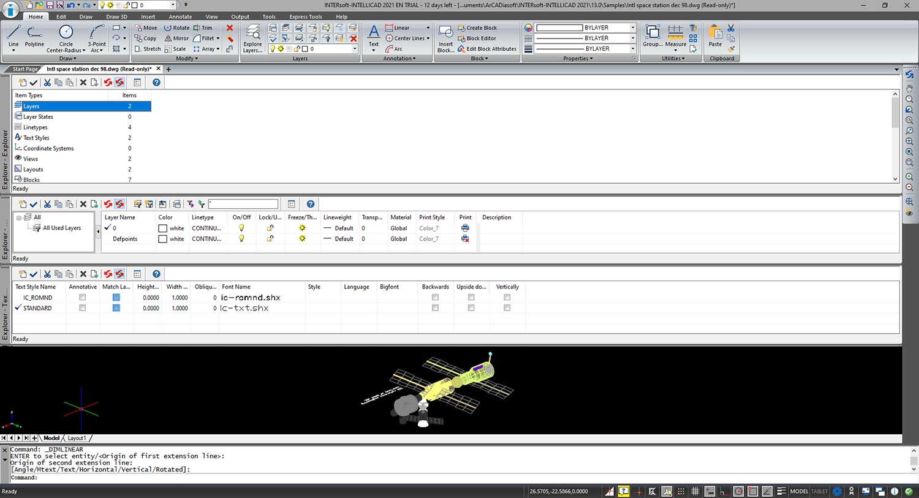Toggle Annotative checkbox for IC_ROMND style

(83, 298)
